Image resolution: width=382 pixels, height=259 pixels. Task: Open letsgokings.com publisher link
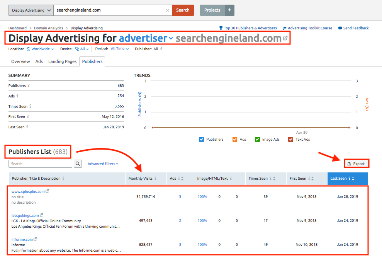[x=25, y=215]
